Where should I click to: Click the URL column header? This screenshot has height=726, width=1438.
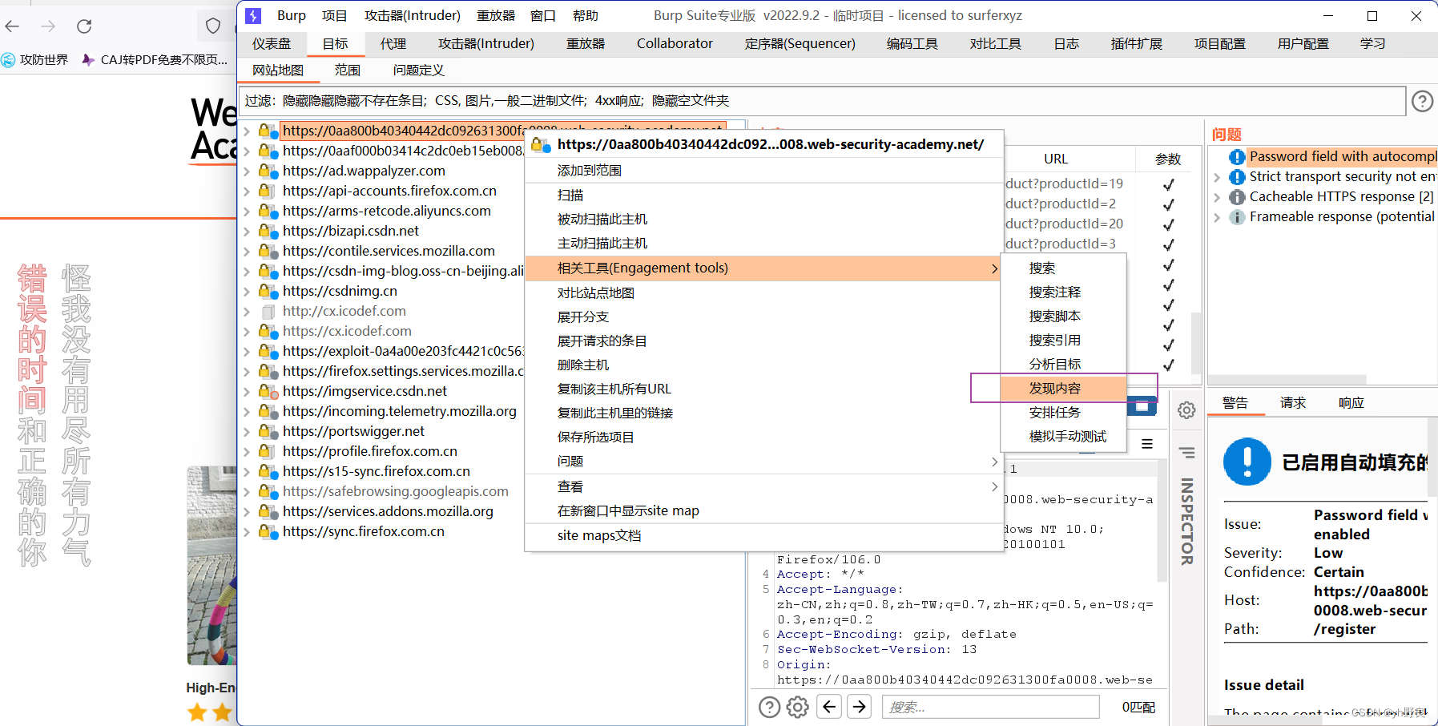pyautogui.click(x=1056, y=159)
